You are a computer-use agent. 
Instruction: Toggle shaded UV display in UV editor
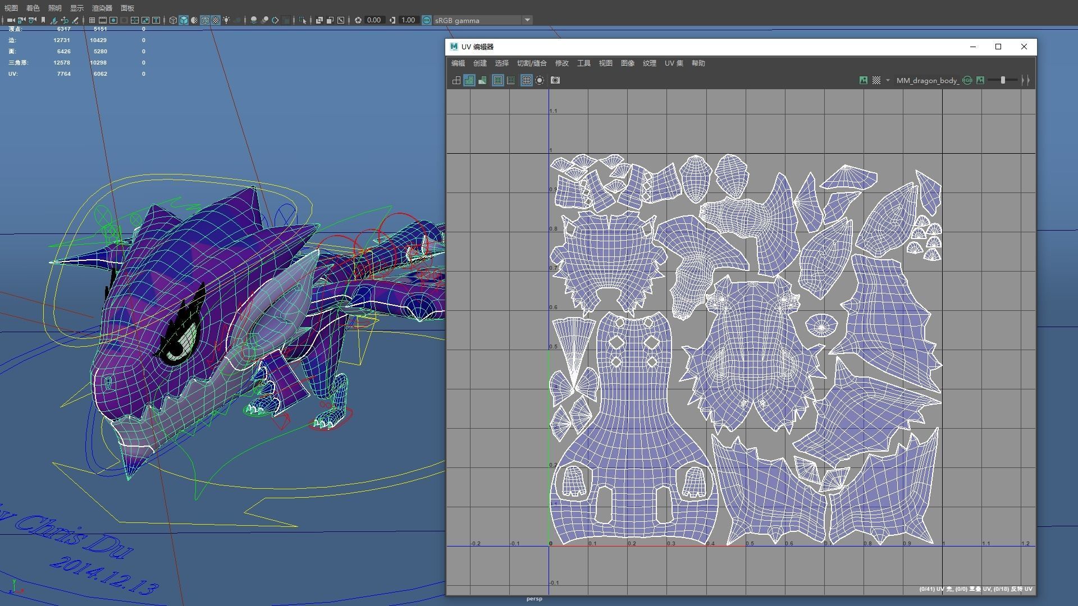click(469, 80)
